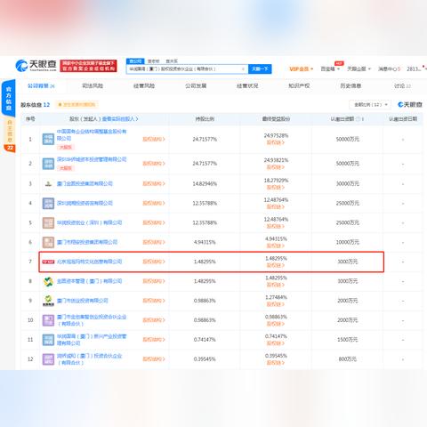Click the blue company logo in row 11

(x=48, y=340)
